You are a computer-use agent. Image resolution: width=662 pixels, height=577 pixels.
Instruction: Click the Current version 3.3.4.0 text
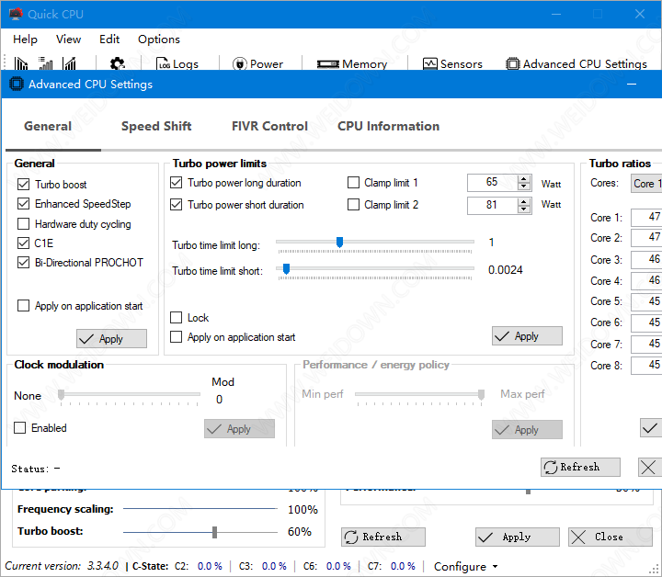coord(62,566)
